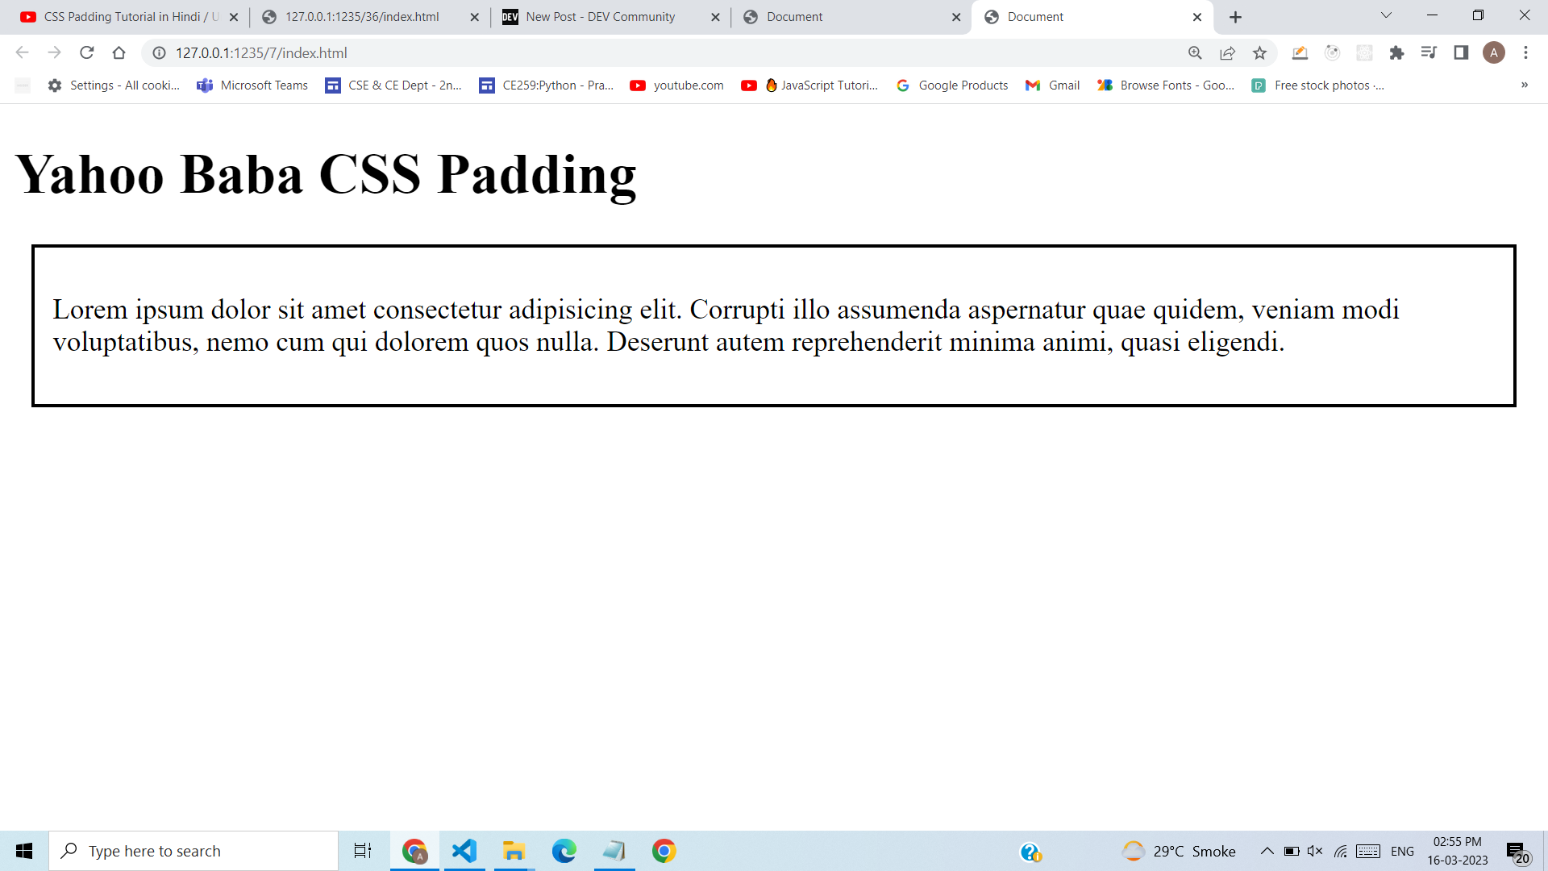Click the browser reload button
The image size is (1548, 871).
pos(87,53)
